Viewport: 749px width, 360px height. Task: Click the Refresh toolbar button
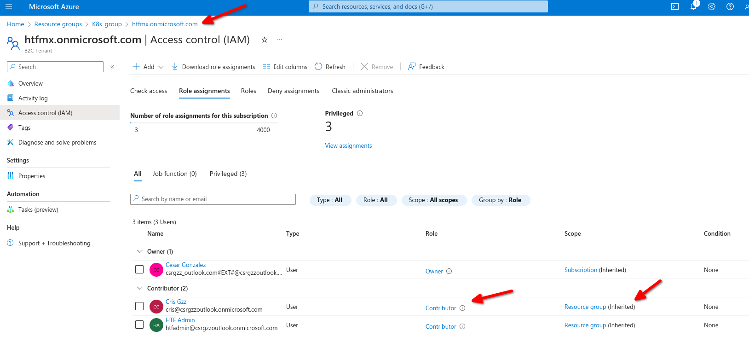(330, 67)
